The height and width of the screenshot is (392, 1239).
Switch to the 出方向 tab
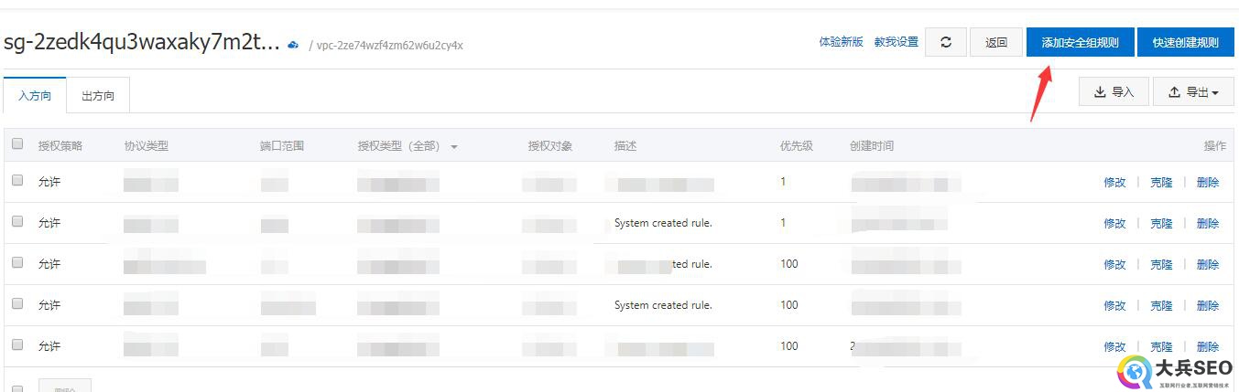98,95
